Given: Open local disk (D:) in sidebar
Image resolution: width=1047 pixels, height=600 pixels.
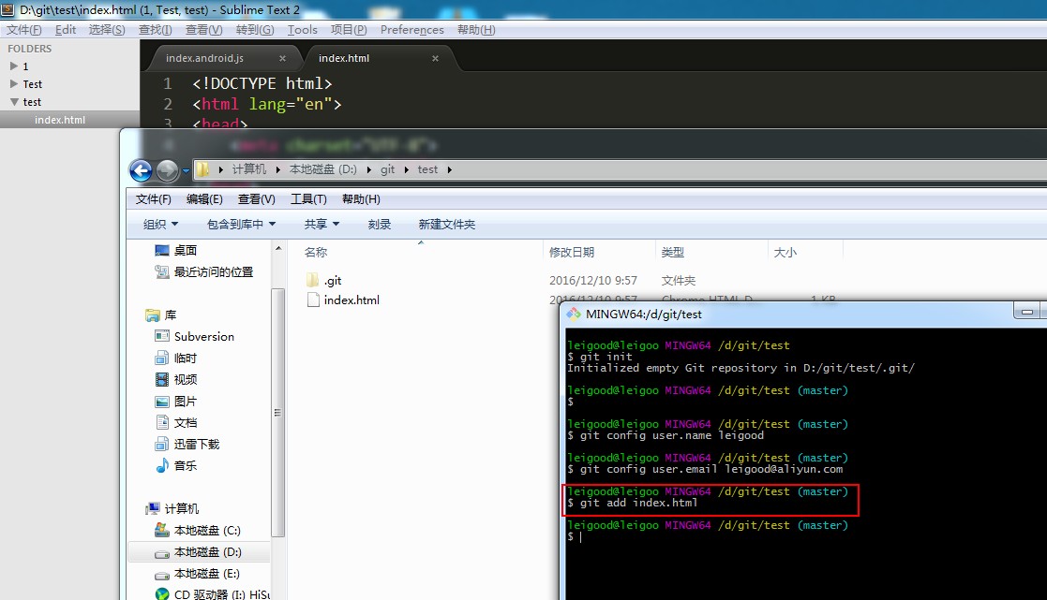Looking at the screenshot, I should click(198, 552).
